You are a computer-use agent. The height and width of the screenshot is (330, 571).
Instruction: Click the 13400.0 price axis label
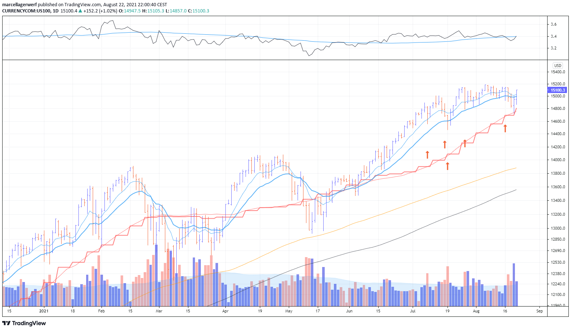point(557,200)
